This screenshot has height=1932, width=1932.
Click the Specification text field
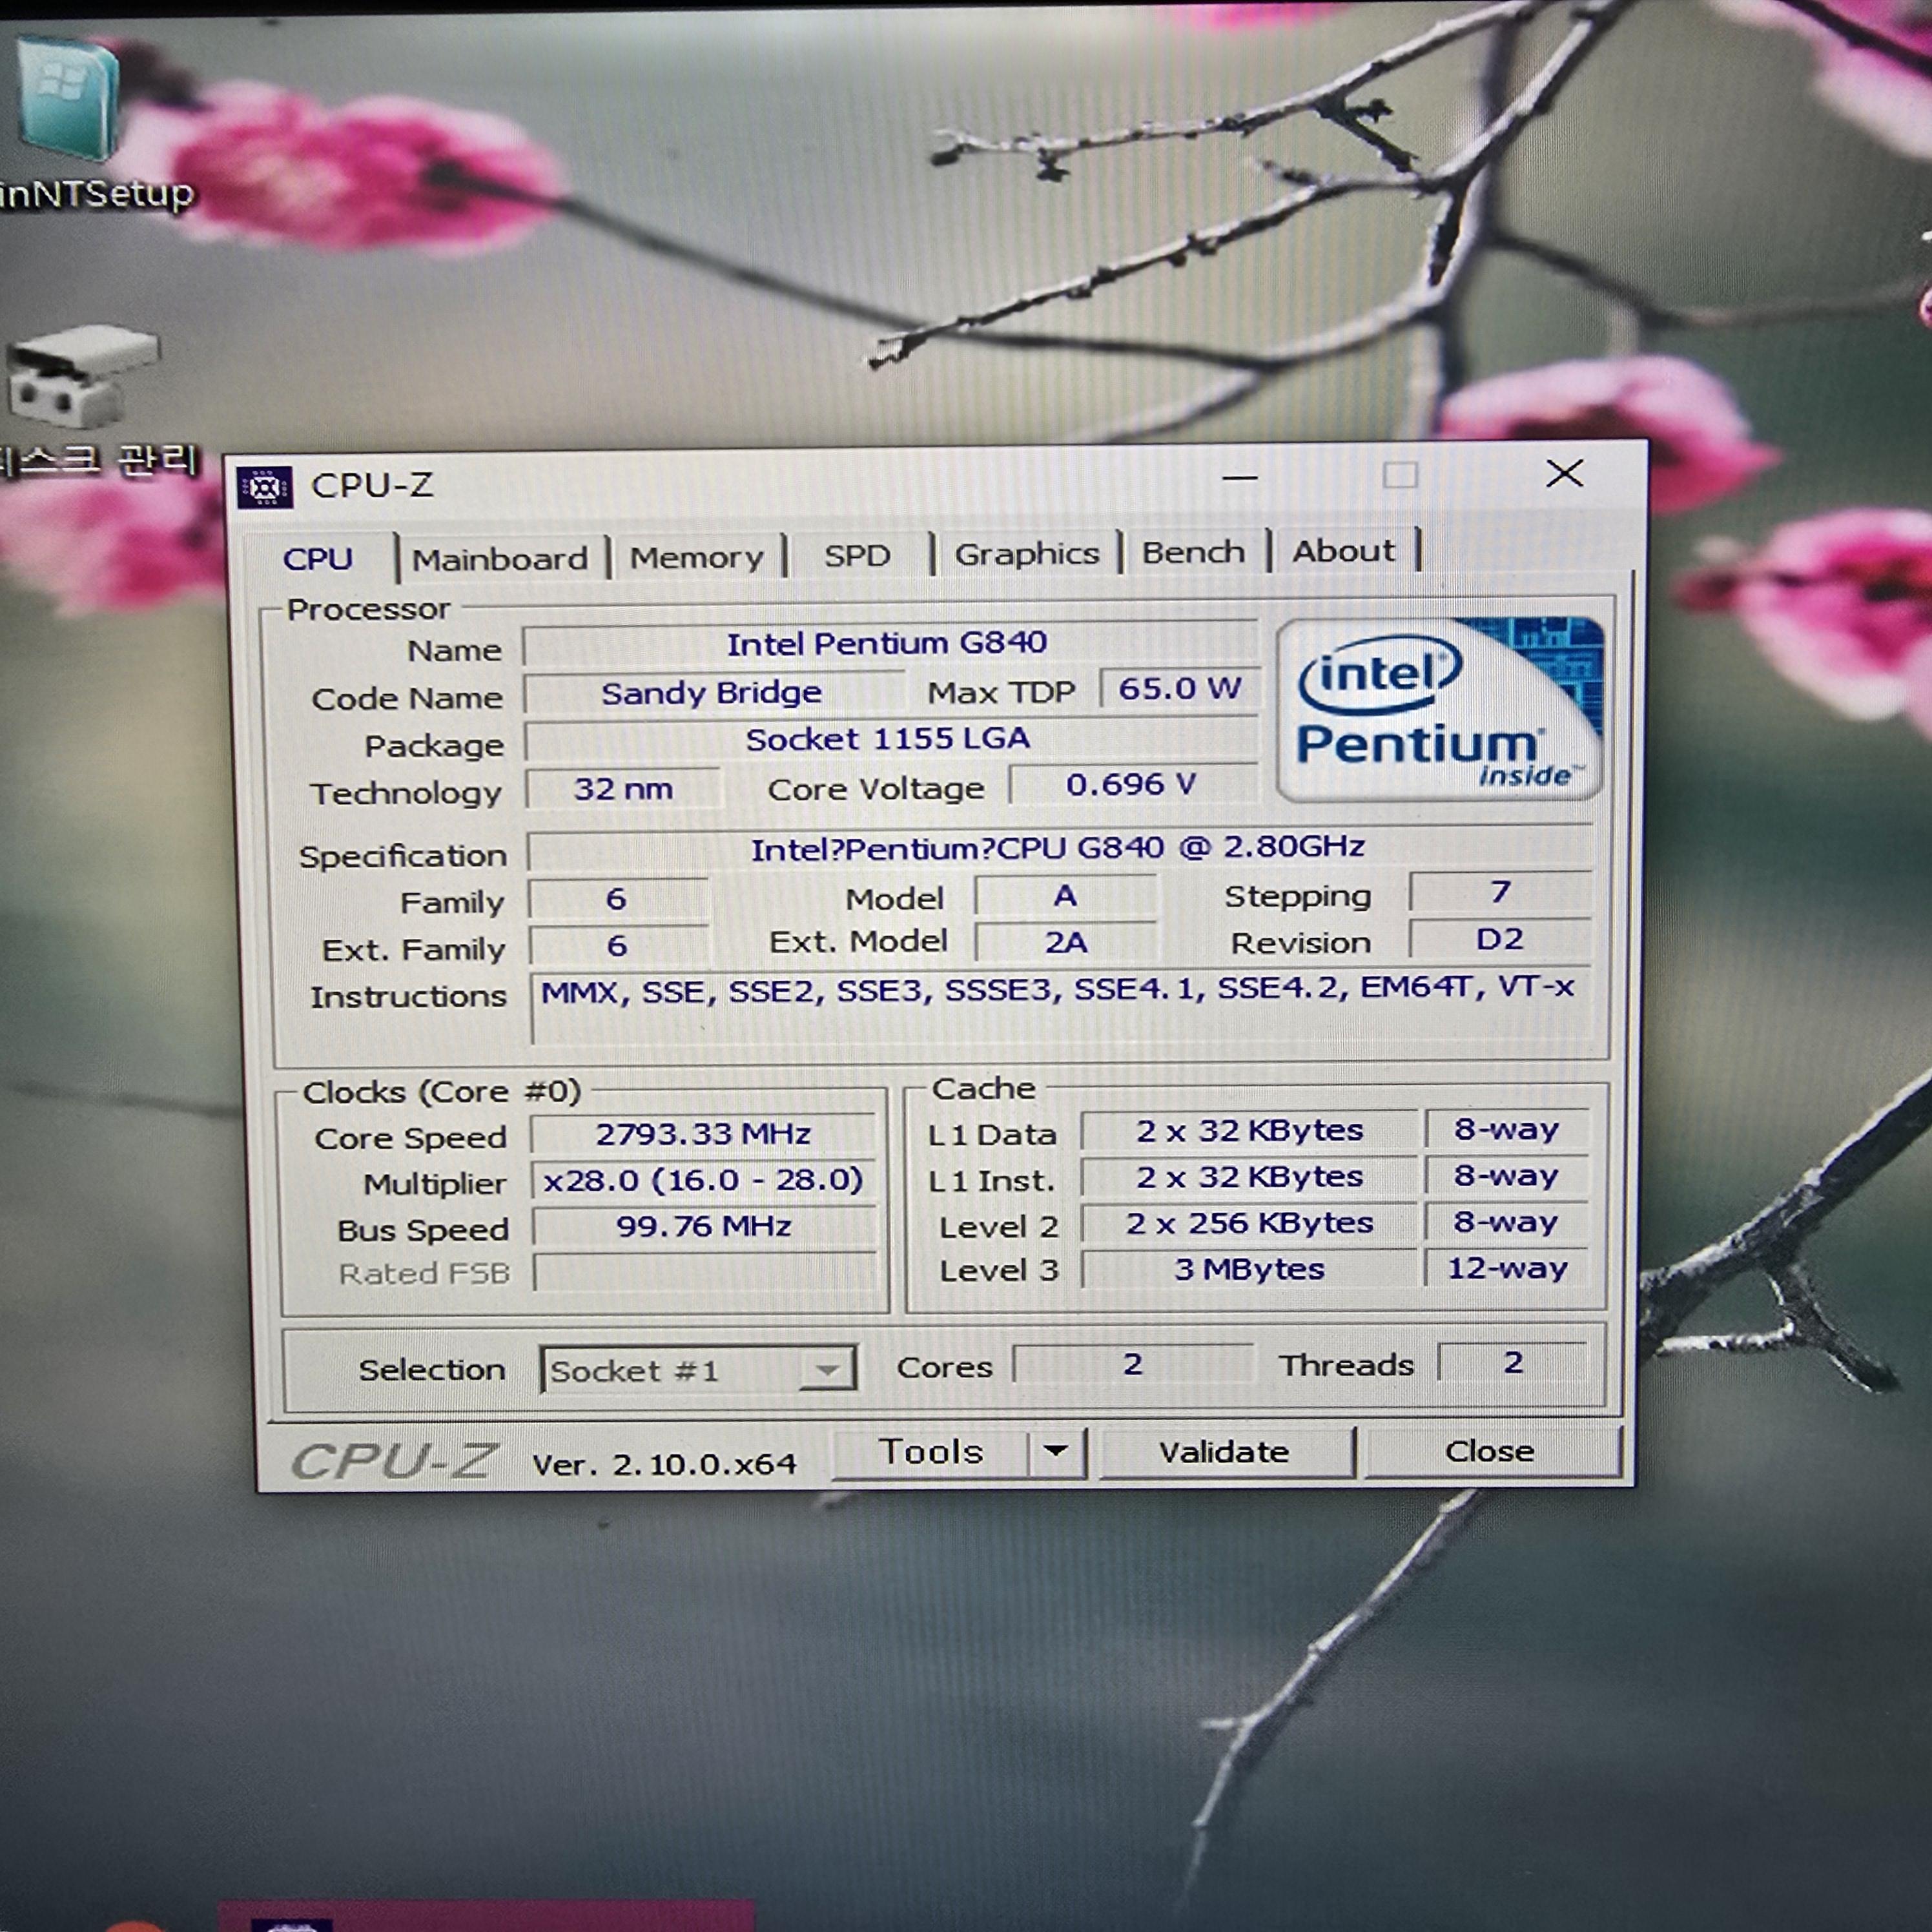pos(1058,849)
